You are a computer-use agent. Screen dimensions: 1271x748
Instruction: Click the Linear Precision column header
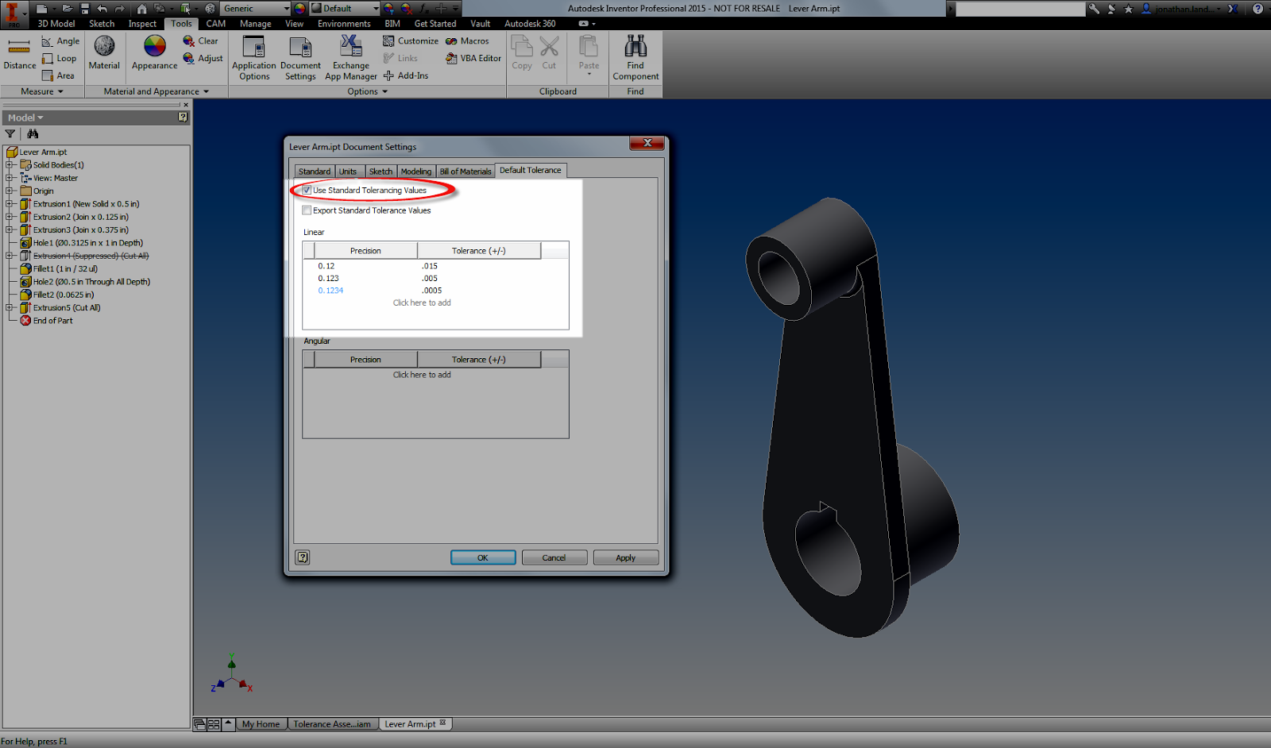click(365, 251)
